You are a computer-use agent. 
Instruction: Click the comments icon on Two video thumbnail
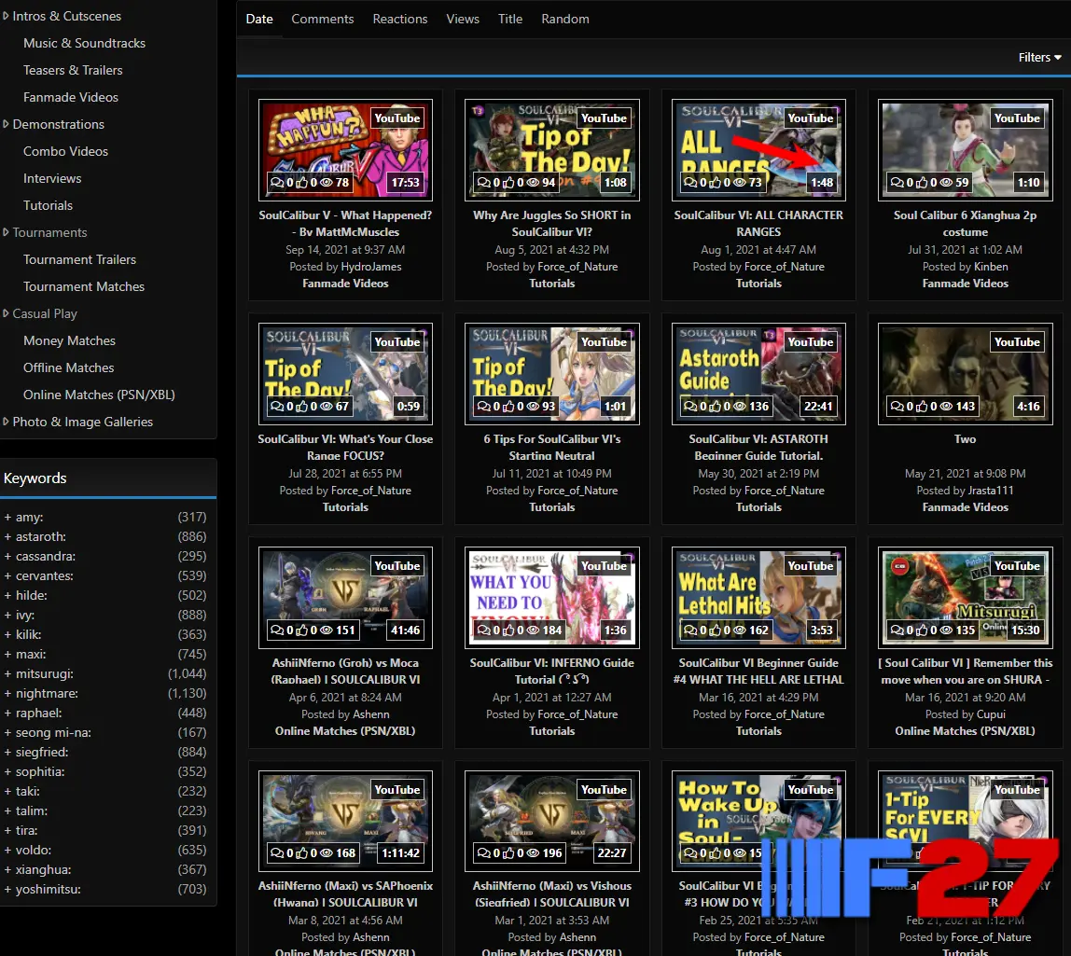897,407
